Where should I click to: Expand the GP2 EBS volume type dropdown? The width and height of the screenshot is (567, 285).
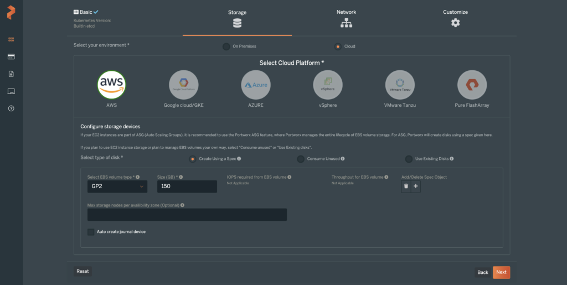tap(117, 187)
